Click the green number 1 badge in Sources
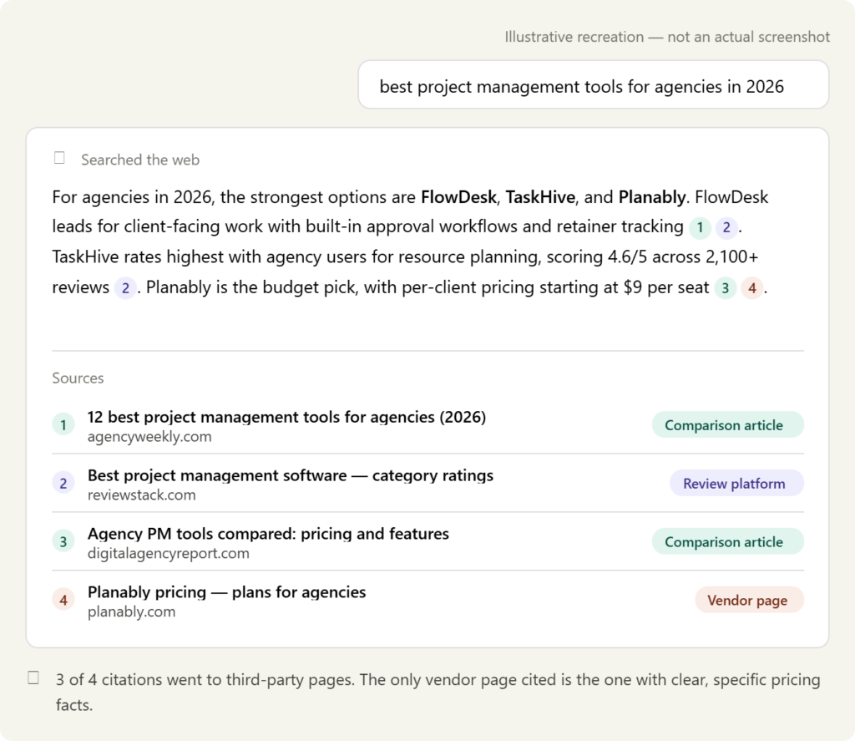 (63, 424)
